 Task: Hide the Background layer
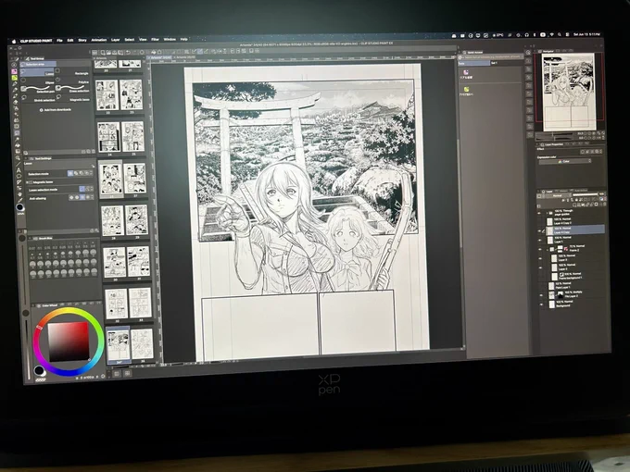[x=541, y=304]
